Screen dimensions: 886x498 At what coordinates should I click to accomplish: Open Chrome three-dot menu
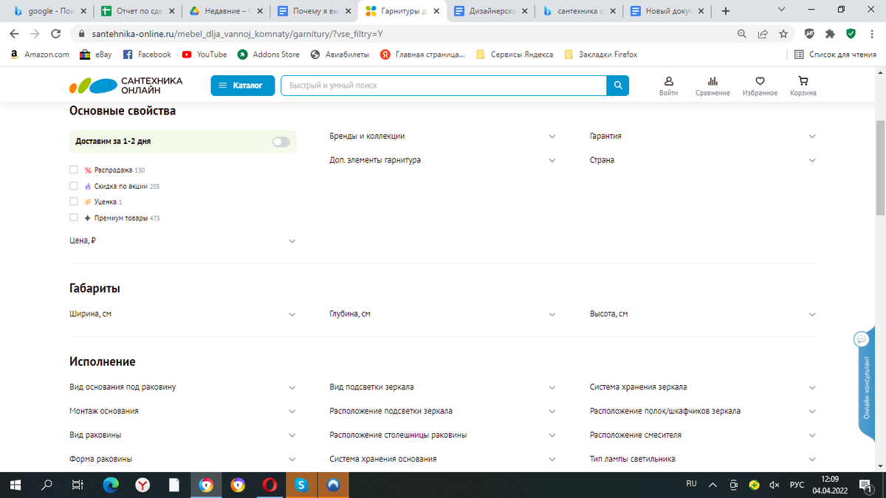[872, 34]
